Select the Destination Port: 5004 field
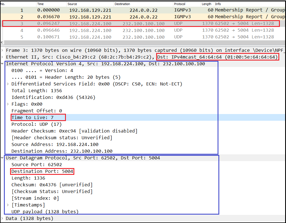Screen dimensions: 286x223 [x=42, y=171]
